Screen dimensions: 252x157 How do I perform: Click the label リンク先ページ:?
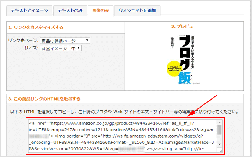pos(23,40)
